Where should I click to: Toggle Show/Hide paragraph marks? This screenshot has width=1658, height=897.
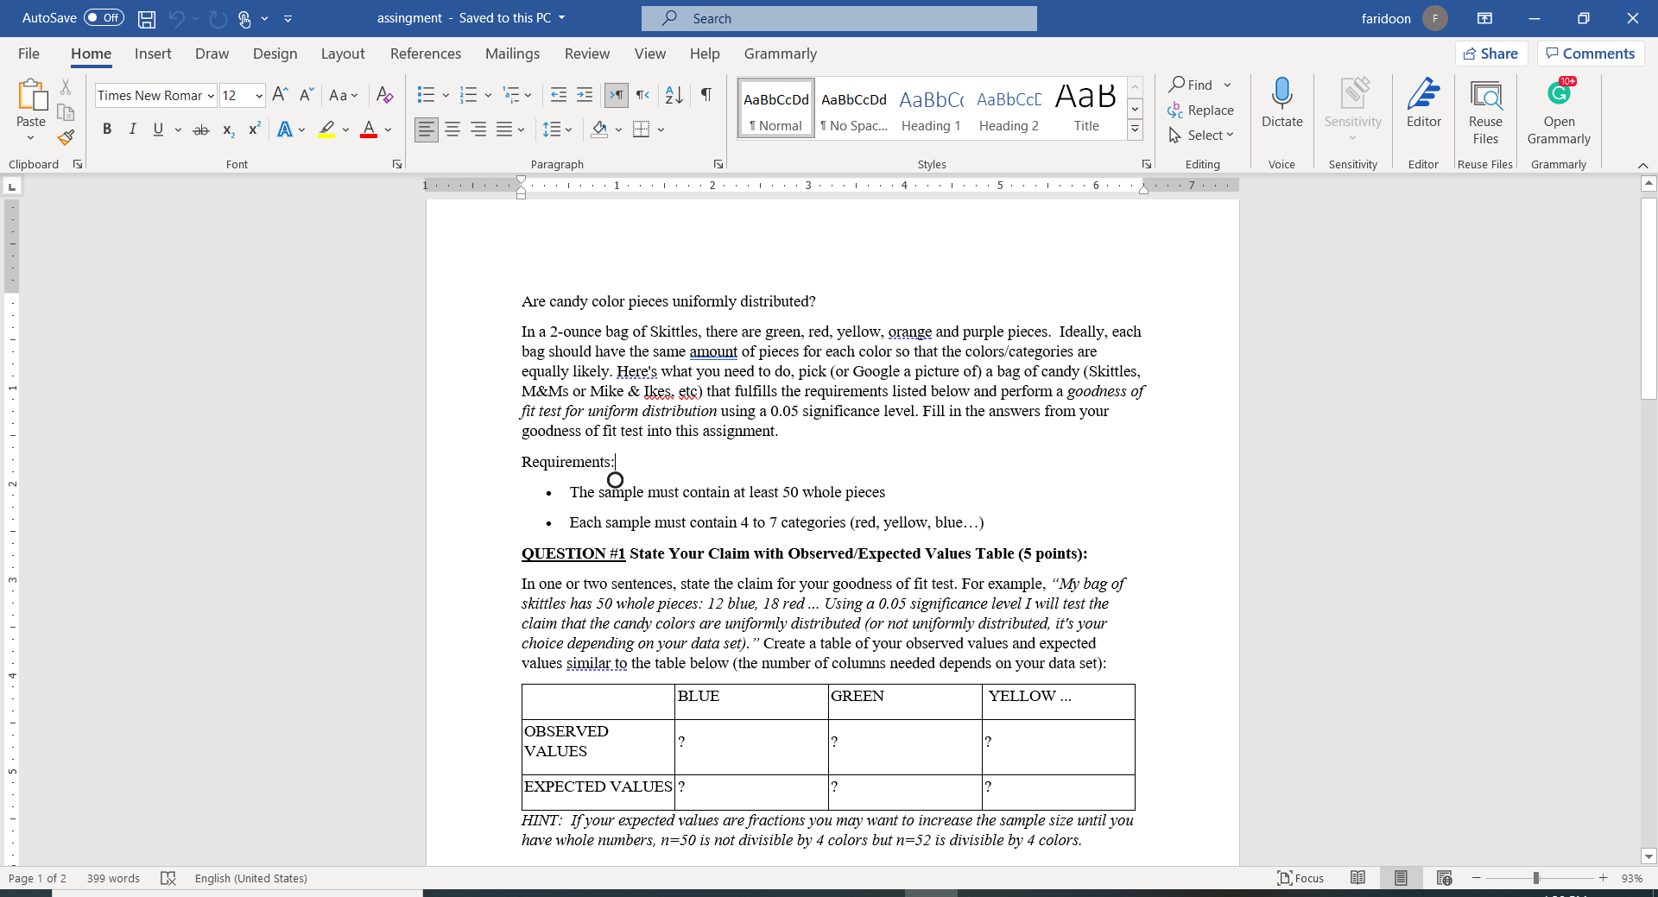(706, 95)
